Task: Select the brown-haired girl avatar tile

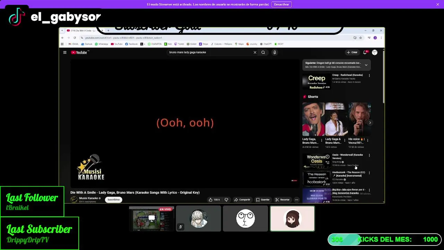Action: 292,219
